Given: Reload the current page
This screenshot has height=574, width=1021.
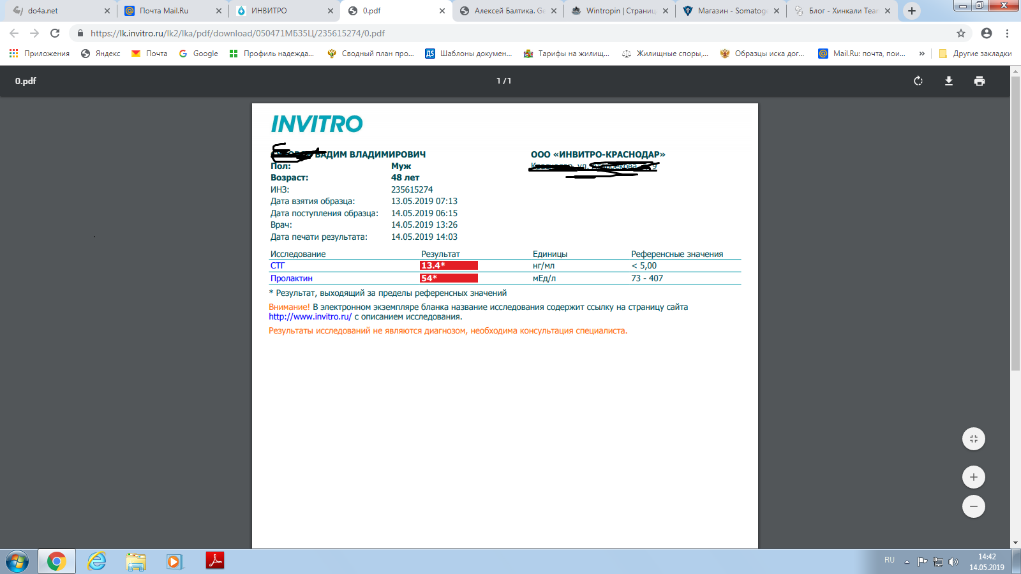Looking at the screenshot, I should pyautogui.click(x=55, y=33).
